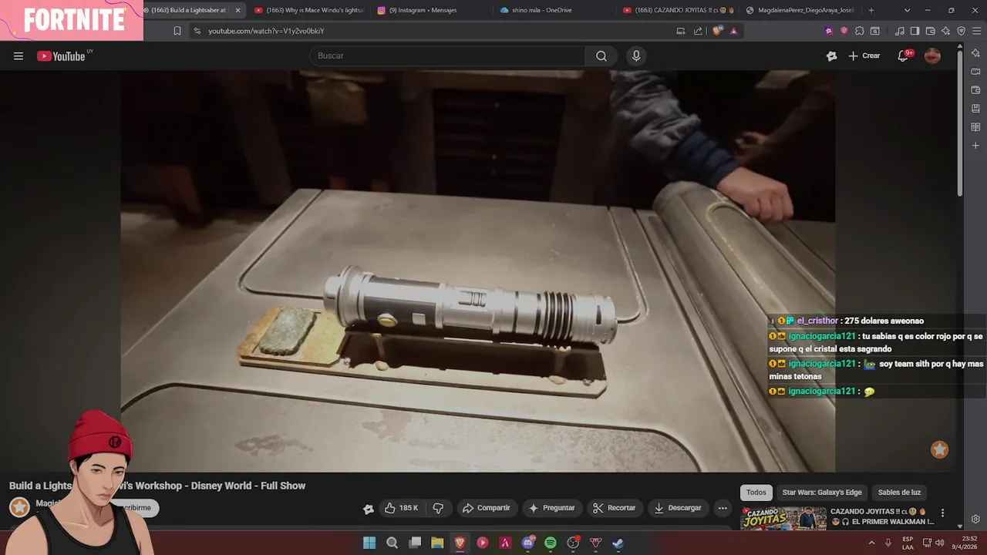This screenshot has height=555, width=987.
Task: Dislike the video with thumbs down
Action: [x=438, y=508]
